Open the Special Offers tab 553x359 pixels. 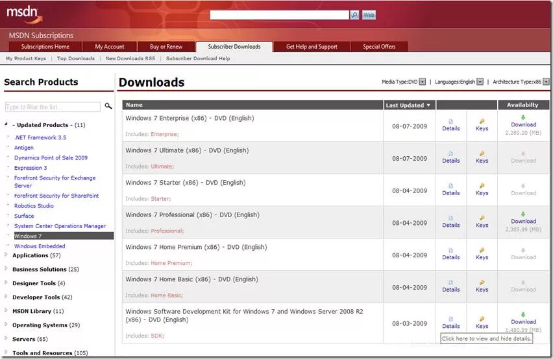[x=379, y=47]
